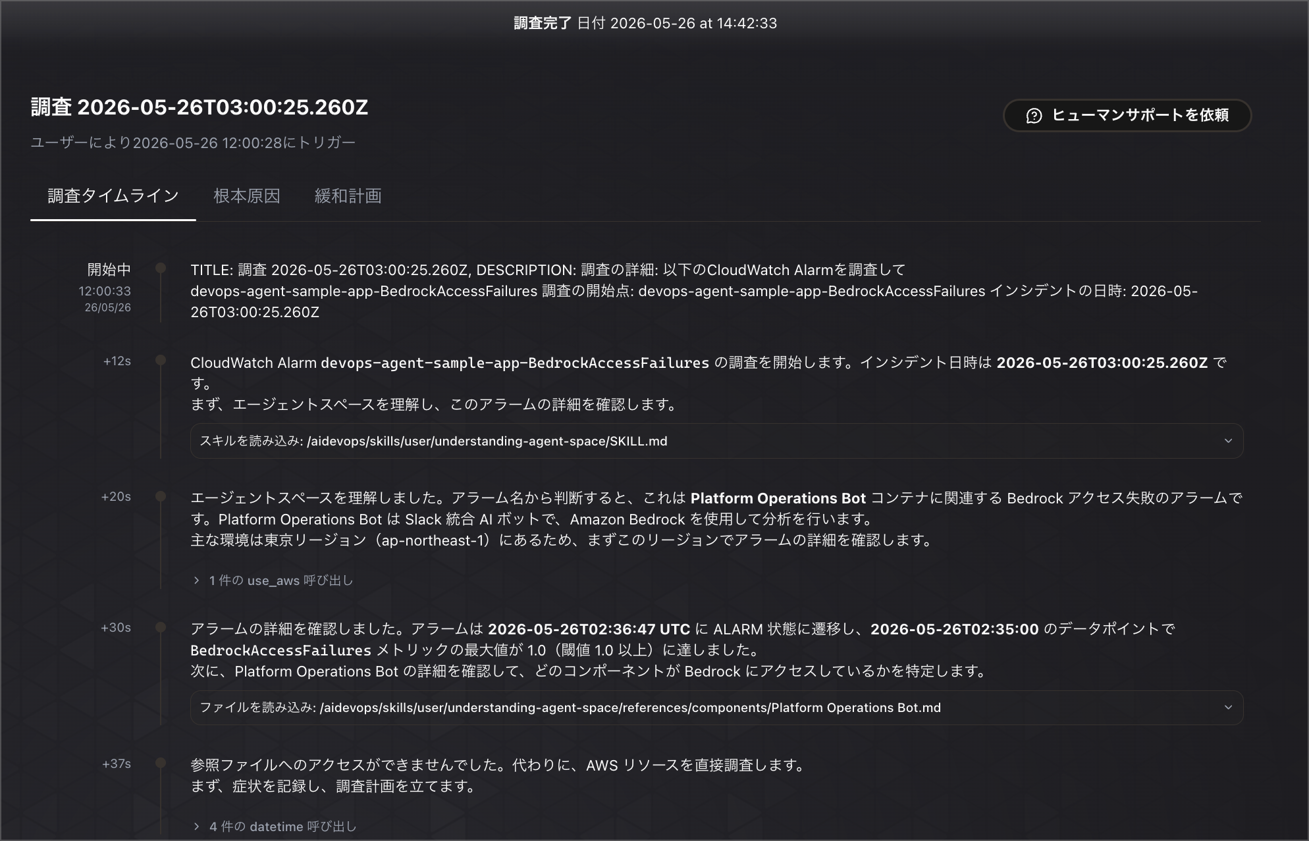The image size is (1309, 841).
Task: Click the +12s elapsed time label
Action: [x=117, y=361]
